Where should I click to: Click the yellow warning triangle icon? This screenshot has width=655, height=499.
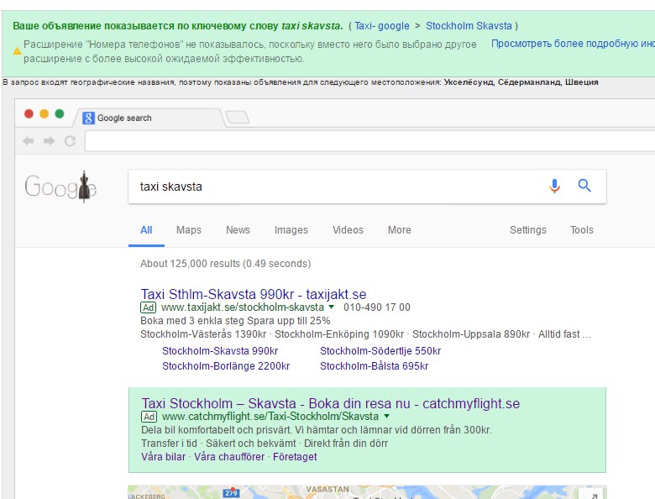[x=17, y=51]
